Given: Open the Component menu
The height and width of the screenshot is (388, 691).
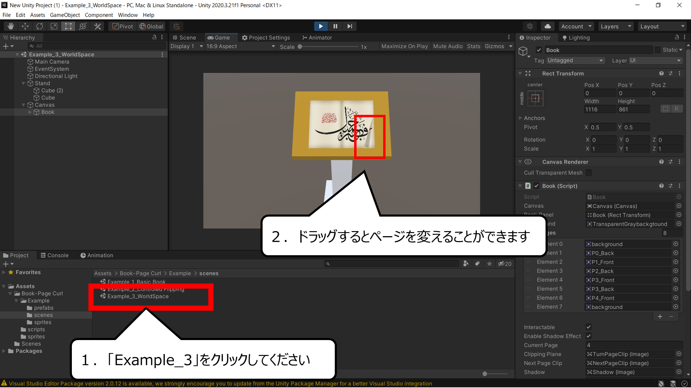Looking at the screenshot, I should click(99, 15).
